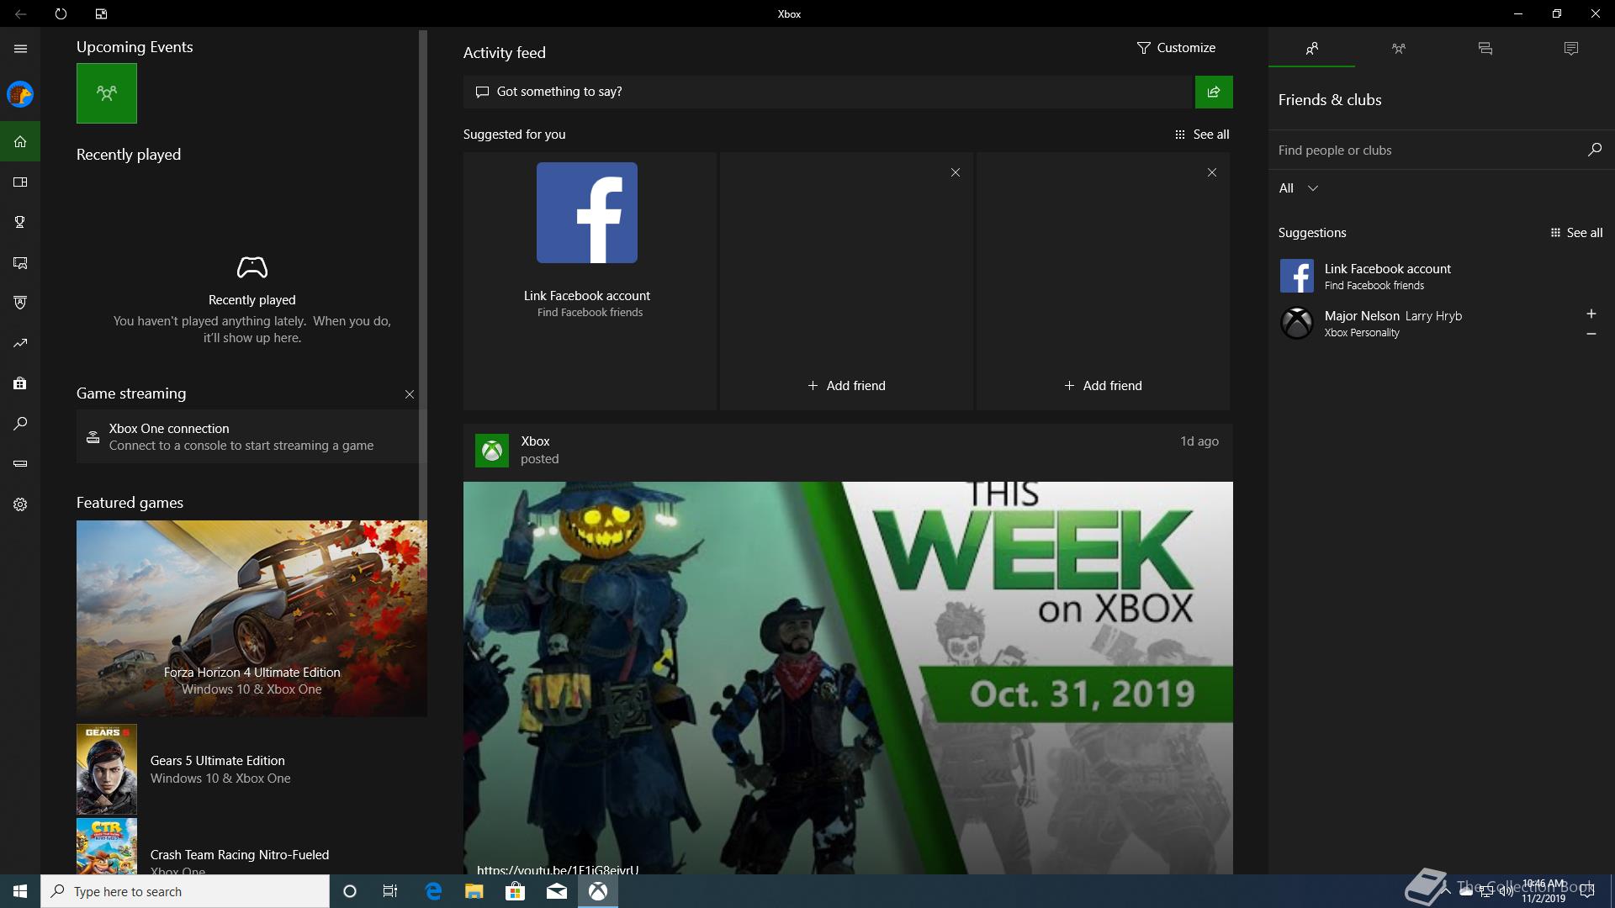Open Clubs shield icon in sidebar

(x=20, y=303)
